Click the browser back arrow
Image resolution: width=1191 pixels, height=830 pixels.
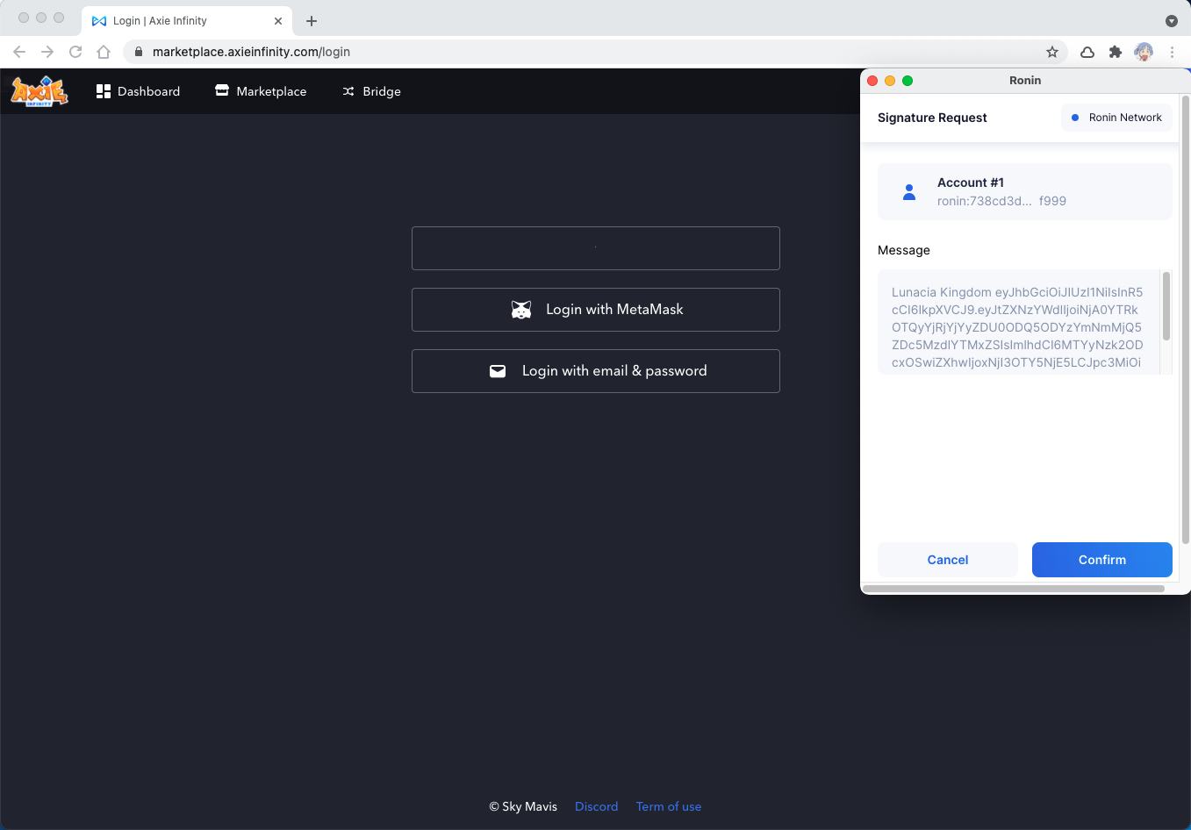pyautogui.click(x=19, y=52)
